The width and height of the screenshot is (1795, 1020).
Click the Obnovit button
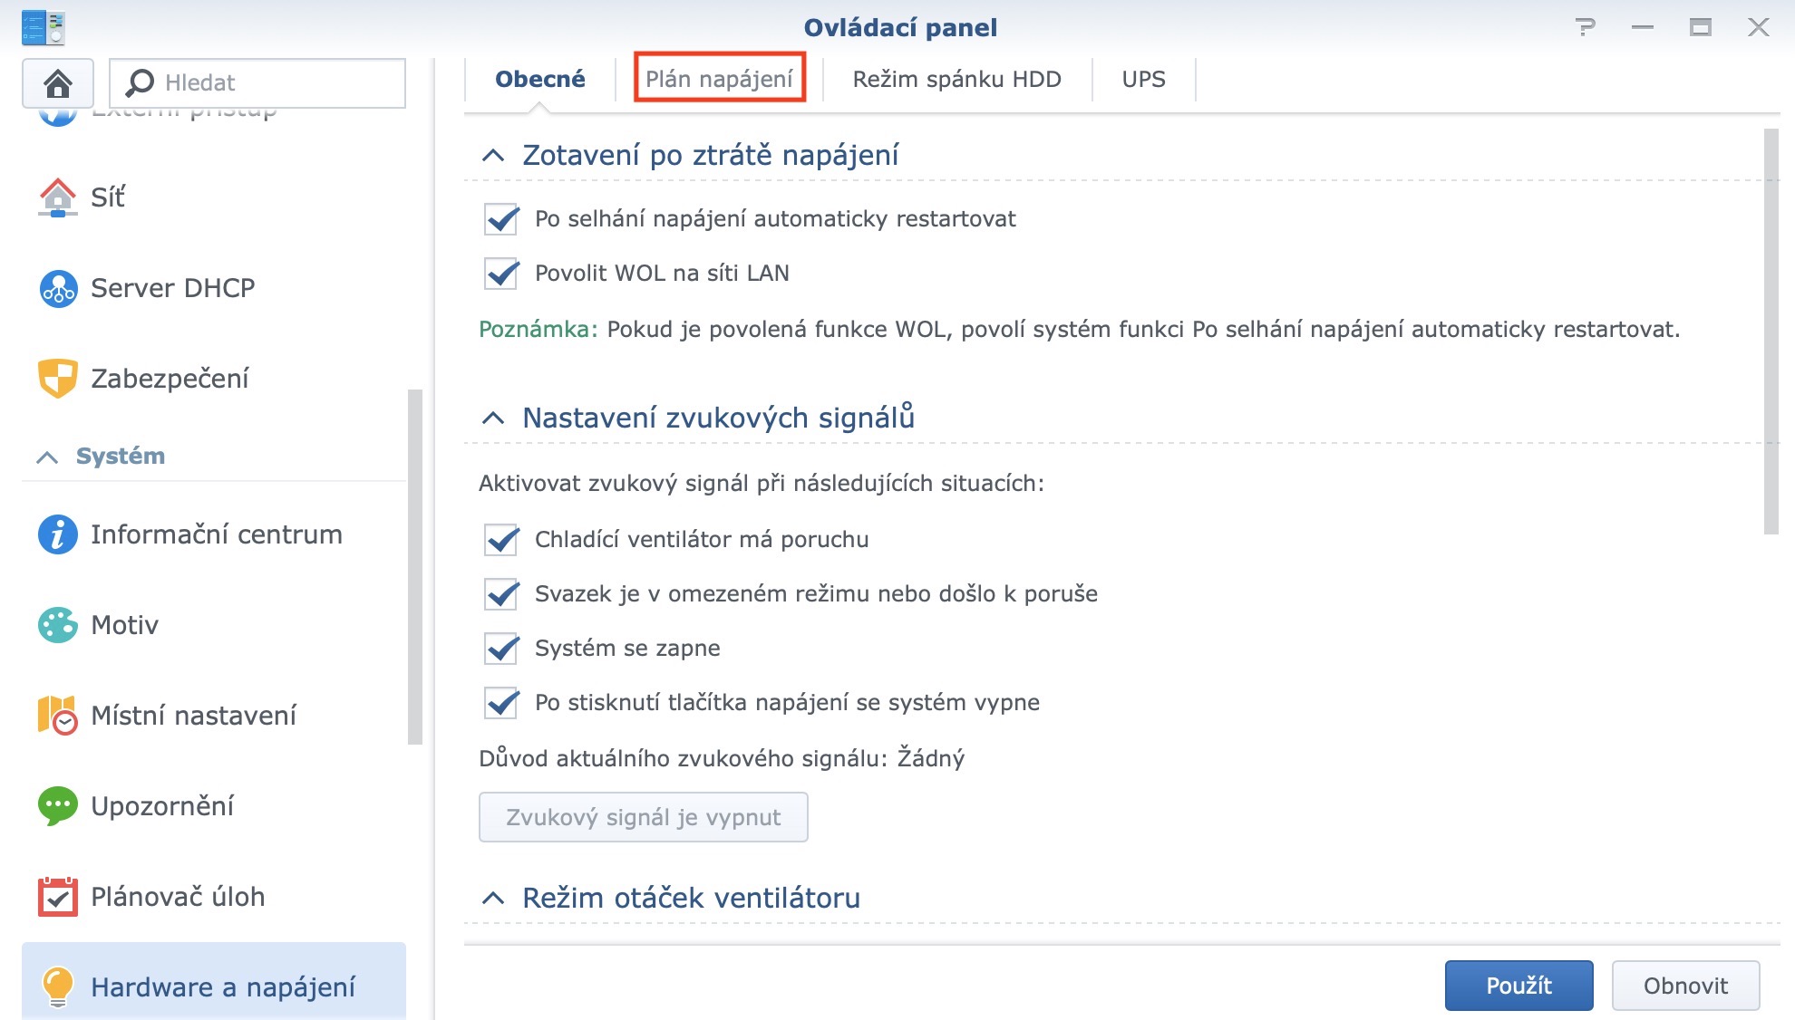pyautogui.click(x=1684, y=986)
